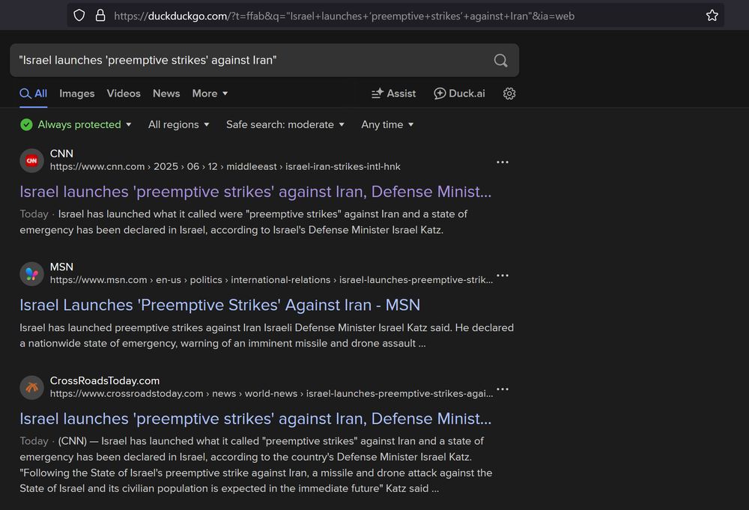Switch to the Videos tab
This screenshot has width=749, height=510.
124,94
